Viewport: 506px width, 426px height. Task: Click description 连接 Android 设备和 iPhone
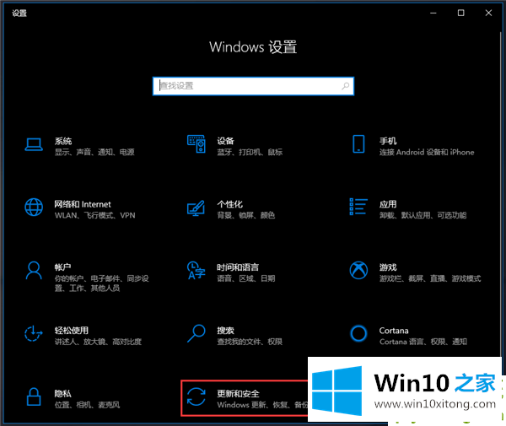pos(427,152)
